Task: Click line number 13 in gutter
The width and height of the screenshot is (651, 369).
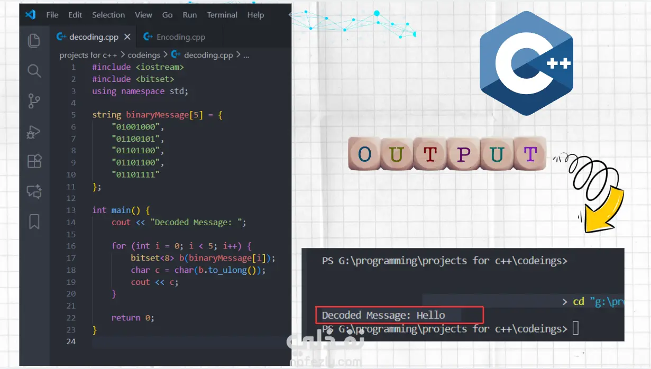Action: (x=71, y=210)
